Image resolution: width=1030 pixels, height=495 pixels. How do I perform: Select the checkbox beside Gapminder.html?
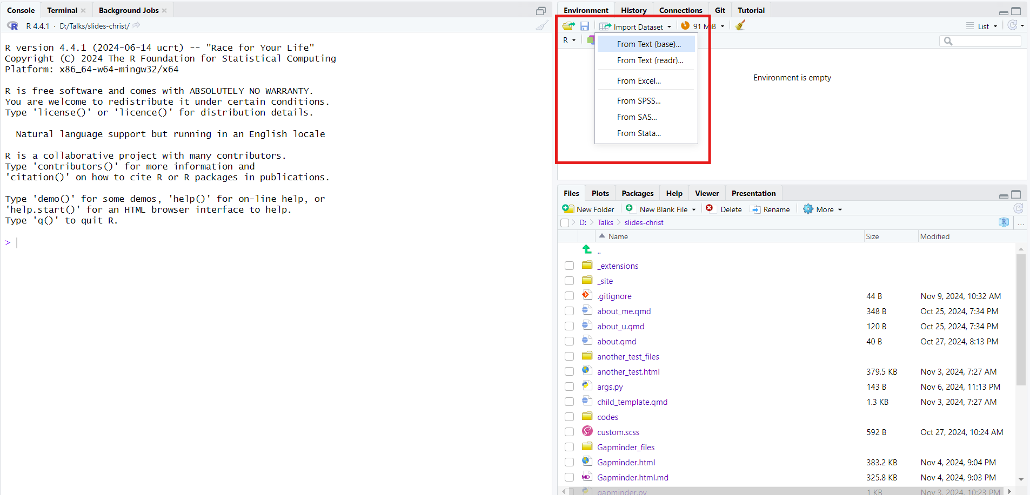click(x=569, y=463)
